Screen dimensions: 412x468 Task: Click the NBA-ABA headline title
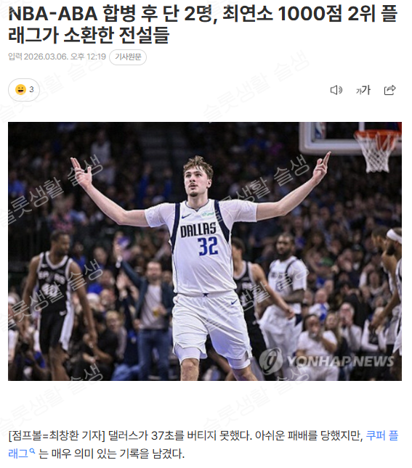pyautogui.click(x=203, y=25)
